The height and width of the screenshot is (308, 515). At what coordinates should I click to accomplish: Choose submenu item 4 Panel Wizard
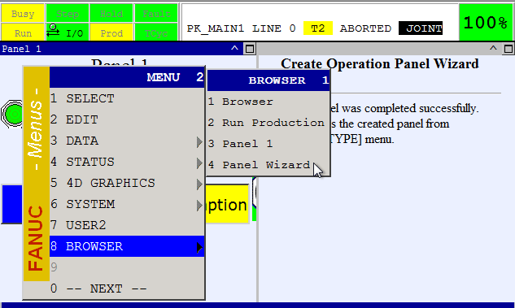268,165
